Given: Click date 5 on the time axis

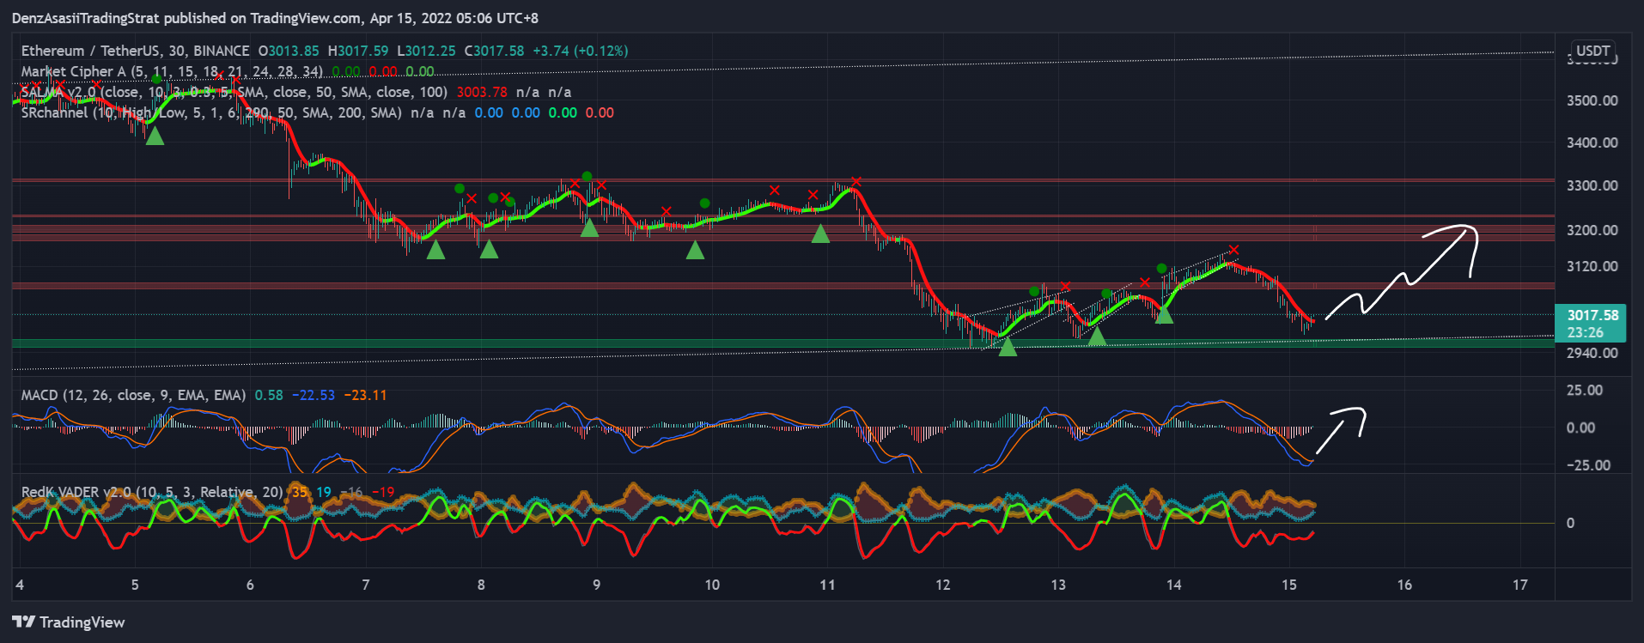Looking at the screenshot, I should [x=135, y=585].
